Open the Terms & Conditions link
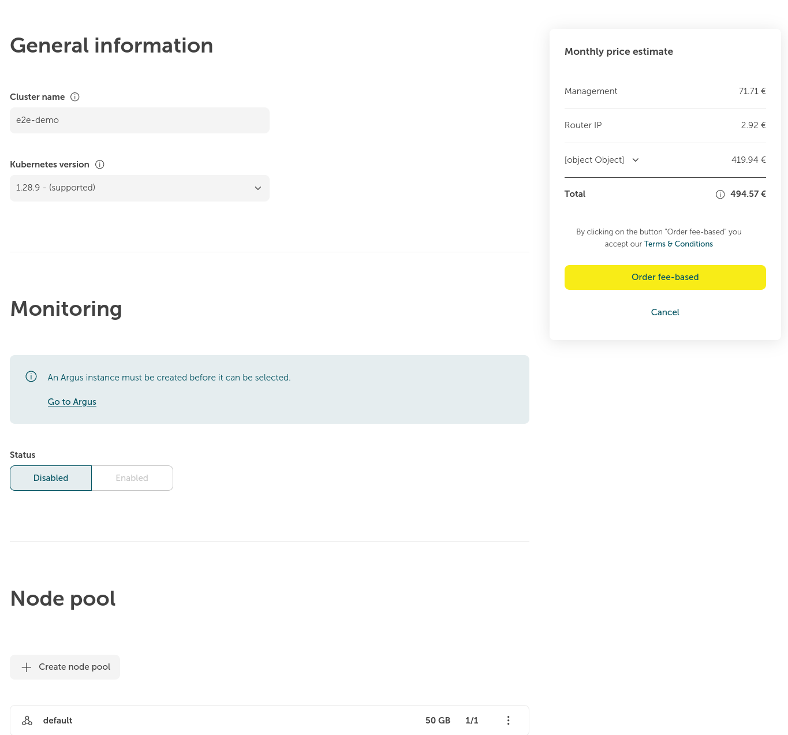Image resolution: width=788 pixels, height=735 pixels. (x=678, y=244)
